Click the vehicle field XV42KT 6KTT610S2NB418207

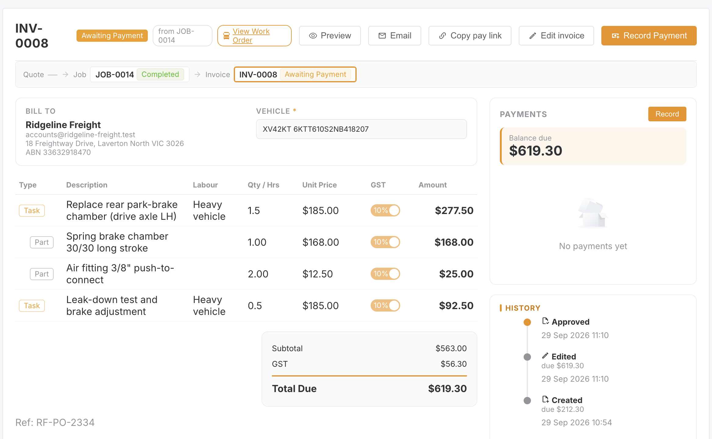click(x=361, y=129)
